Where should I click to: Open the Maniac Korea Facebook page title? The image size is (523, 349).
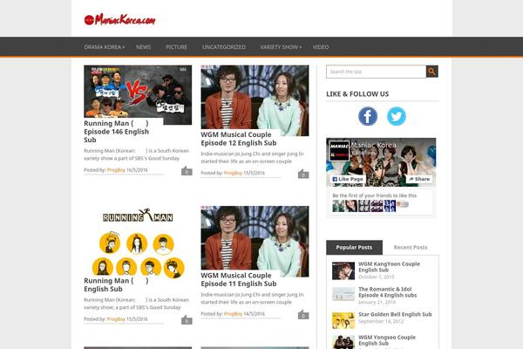click(x=374, y=146)
